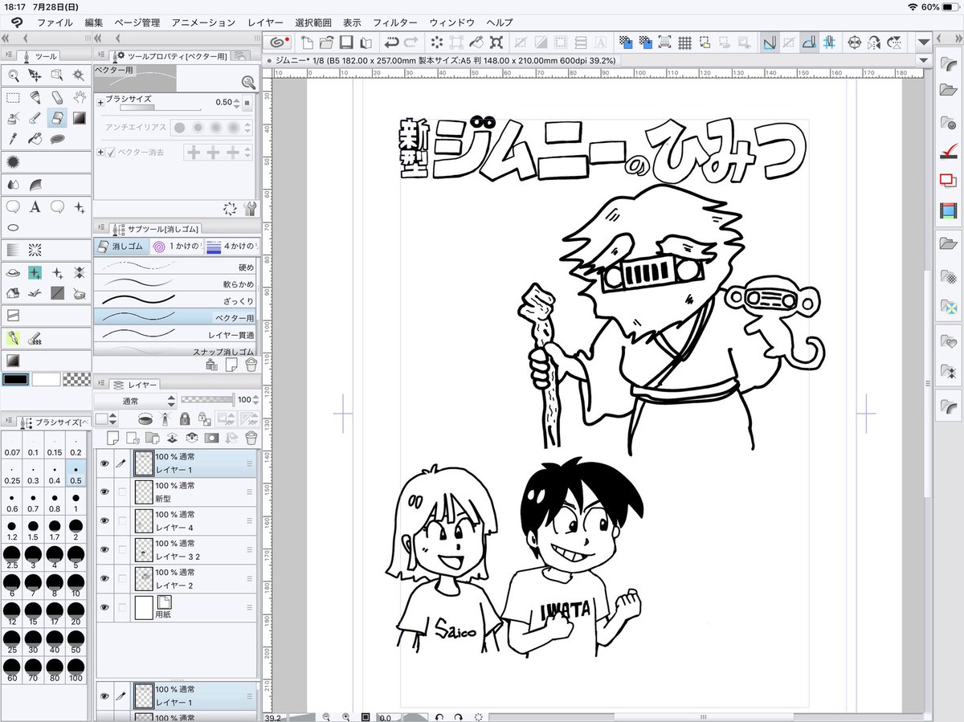Click the wrench sub tool detail icon
This screenshot has height=722, width=964.
pos(250,209)
